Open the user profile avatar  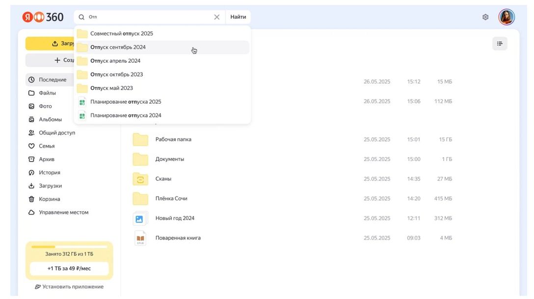(506, 17)
